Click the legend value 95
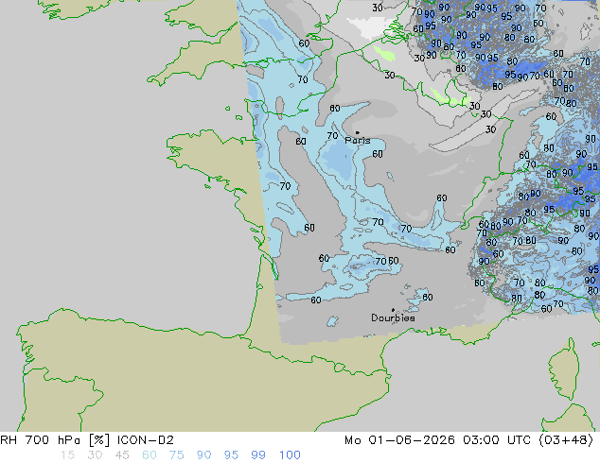Screen dimensions: 600x463 pos(231,455)
